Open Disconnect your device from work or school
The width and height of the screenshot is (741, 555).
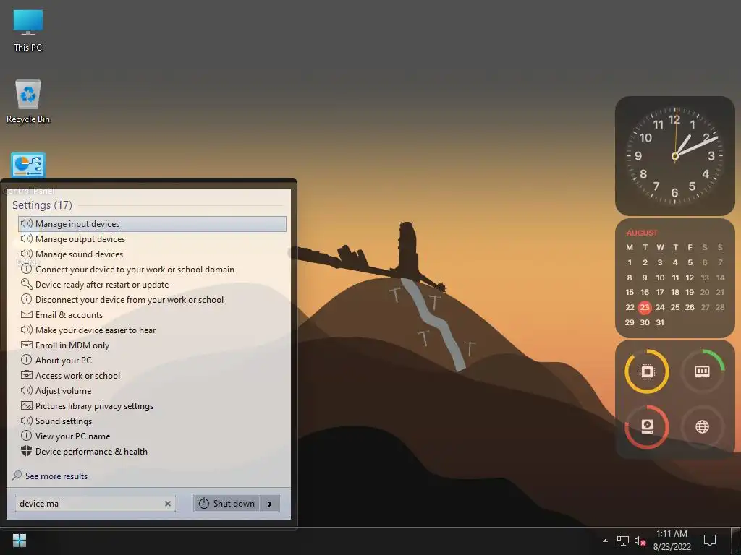152,300
